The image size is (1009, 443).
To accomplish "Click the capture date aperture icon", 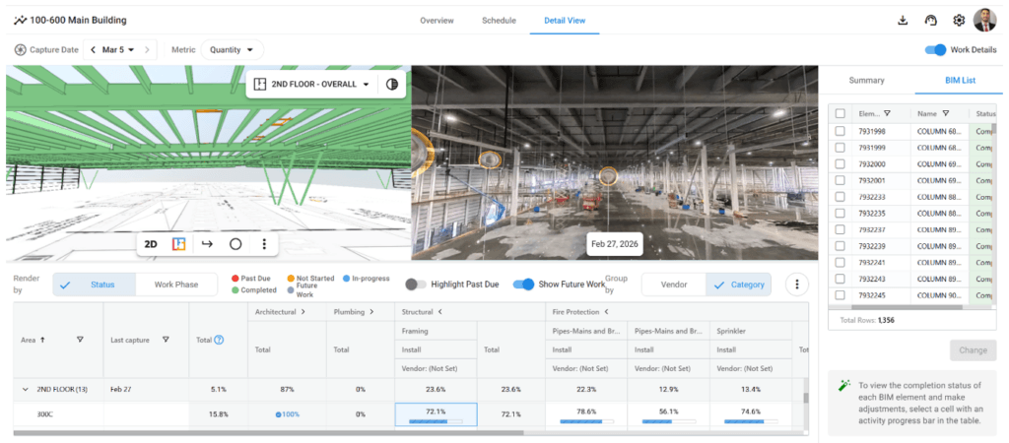I will click(x=20, y=49).
